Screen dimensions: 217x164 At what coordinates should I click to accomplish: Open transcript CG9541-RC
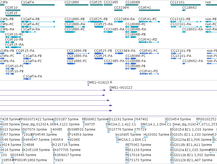coord(148,19)
